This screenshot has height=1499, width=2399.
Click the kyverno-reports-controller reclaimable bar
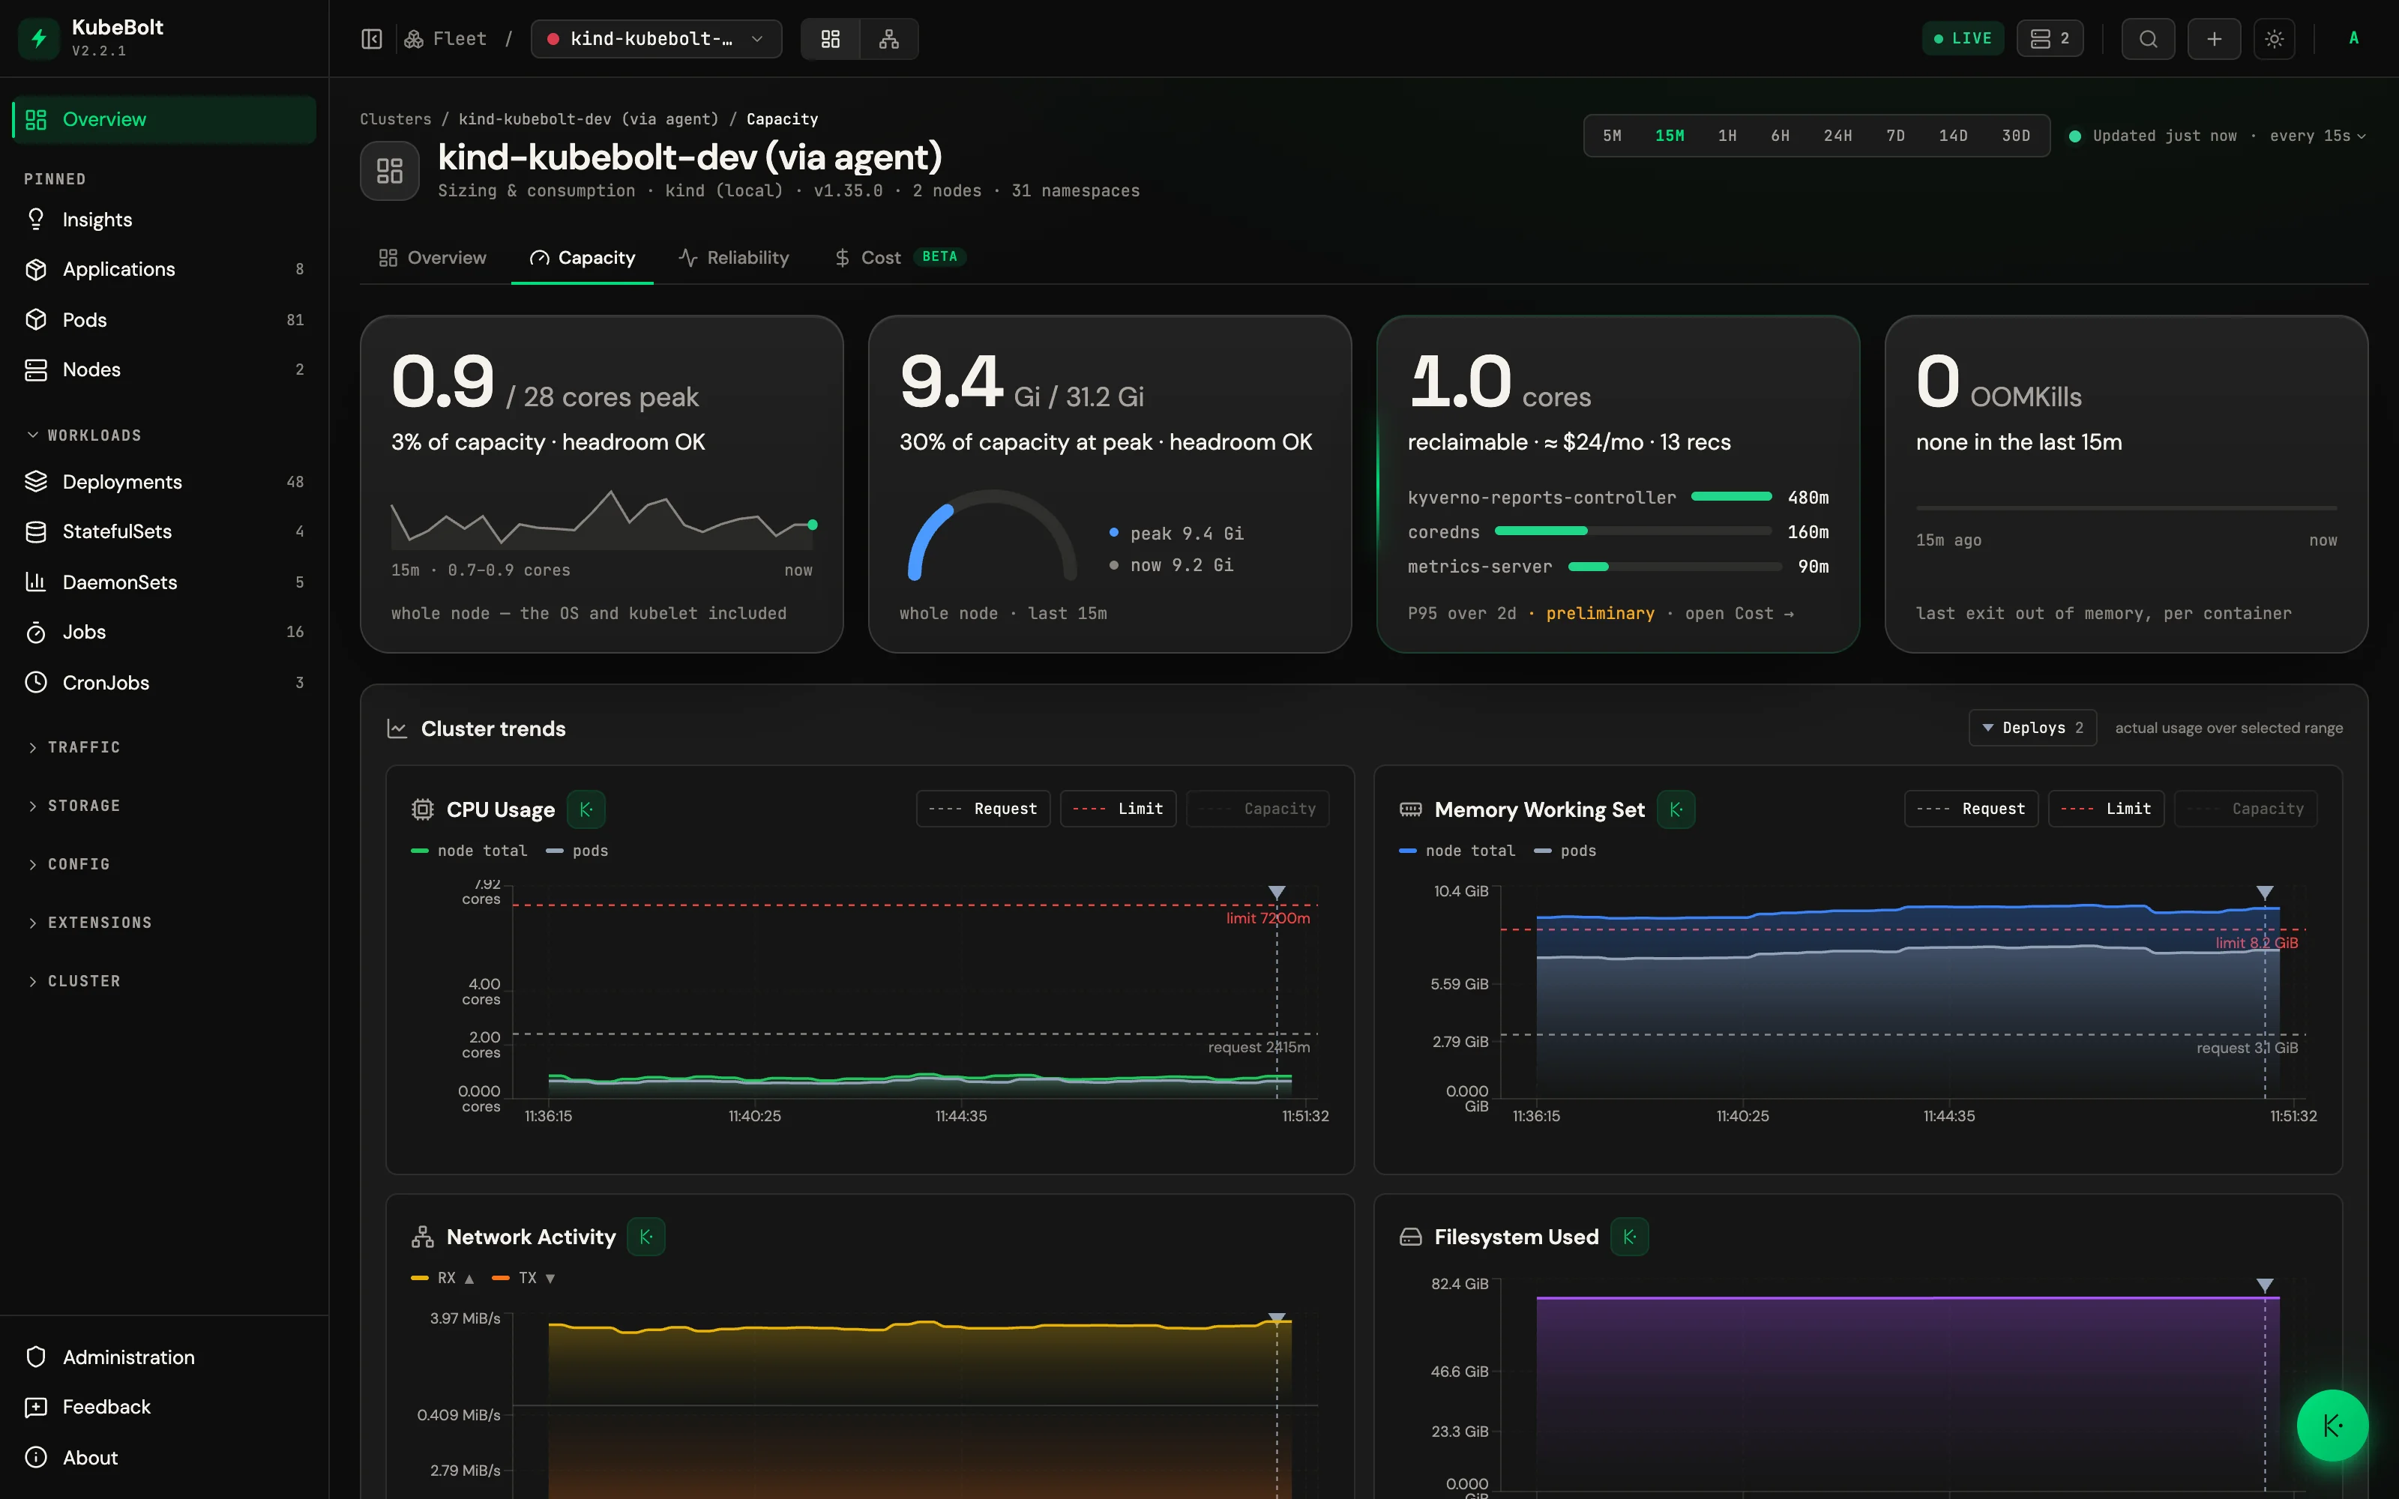click(1731, 497)
